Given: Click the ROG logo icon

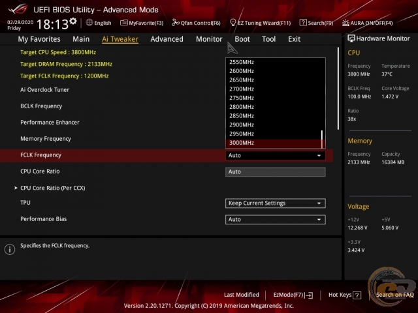Looking at the screenshot, I should (18, 9).
